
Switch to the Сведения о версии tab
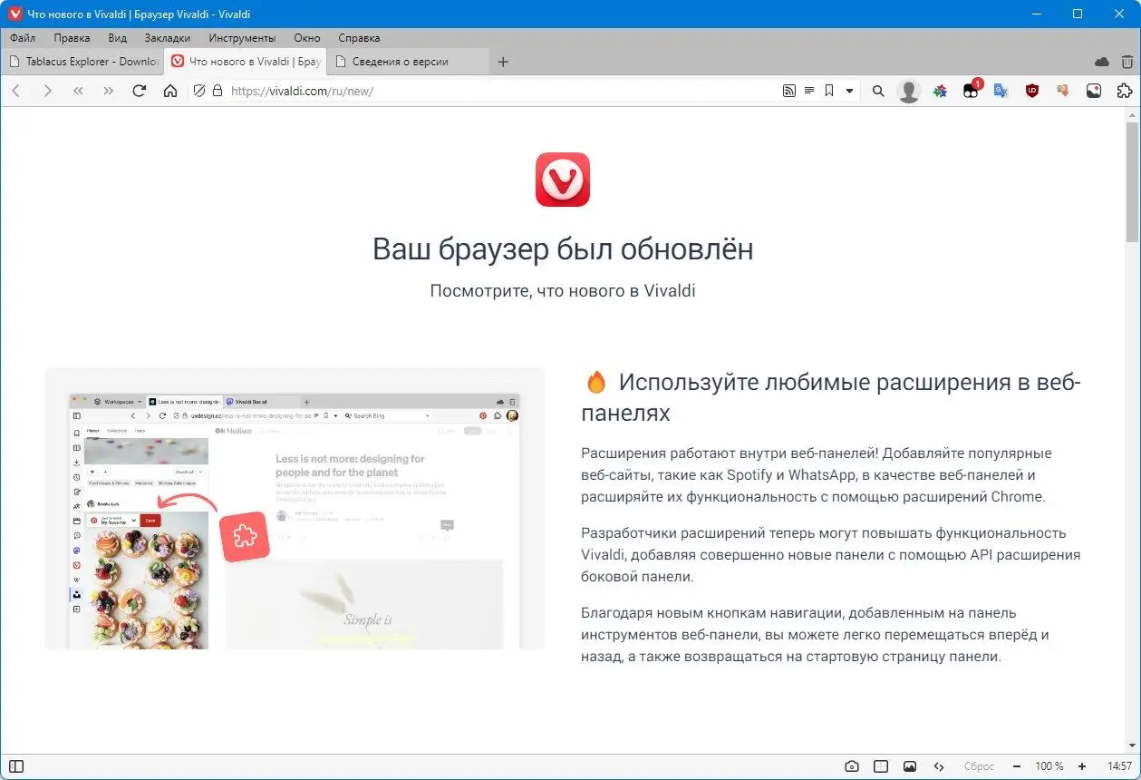coord(401,62)
